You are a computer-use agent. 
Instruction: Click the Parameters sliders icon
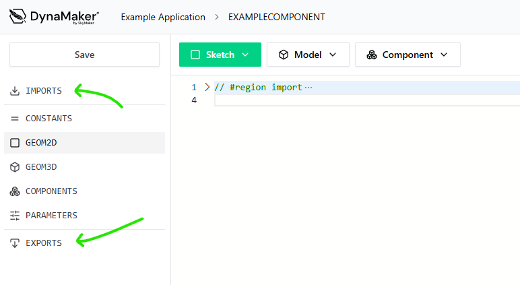(x=15, y=216)
